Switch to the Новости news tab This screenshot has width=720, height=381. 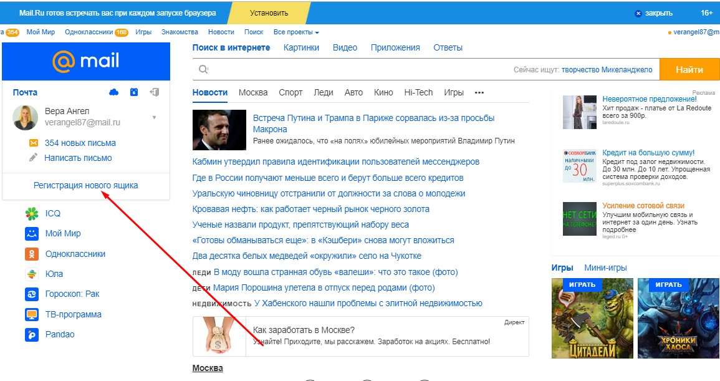click(210, 92)
